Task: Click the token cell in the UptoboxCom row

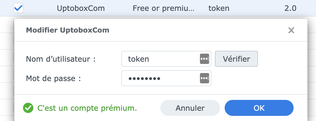Action: [x=219, y=8]
